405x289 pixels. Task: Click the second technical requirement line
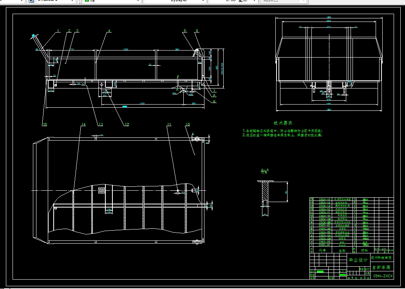[282, 135]
